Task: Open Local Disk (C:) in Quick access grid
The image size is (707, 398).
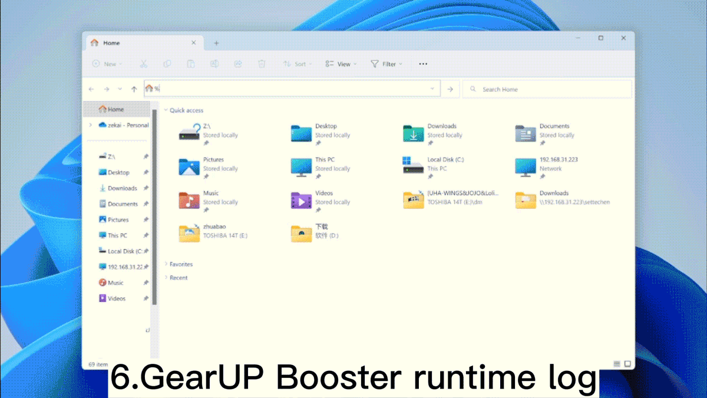Action: pyautogui.click(x=435, y=167)
